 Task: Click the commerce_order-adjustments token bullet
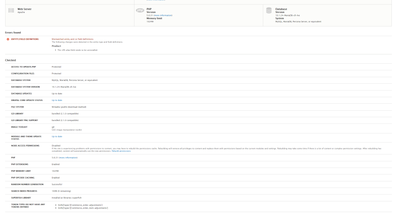coord(80,205)
